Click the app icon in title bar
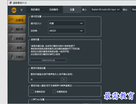136x104 pixels. point(11,3)
